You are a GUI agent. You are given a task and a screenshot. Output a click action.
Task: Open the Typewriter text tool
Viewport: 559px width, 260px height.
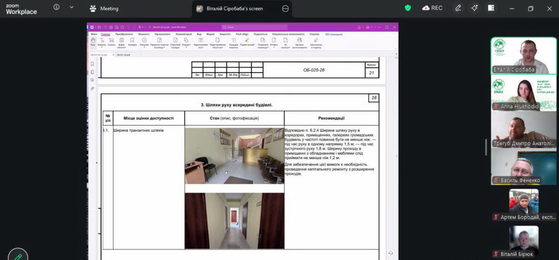click(x=234, y=42)
